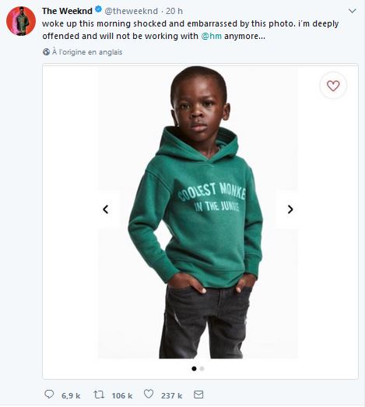Viewport: 365px width, 407px height.
Task: Click the @theweeknd handle
Action: click(132, 11)
